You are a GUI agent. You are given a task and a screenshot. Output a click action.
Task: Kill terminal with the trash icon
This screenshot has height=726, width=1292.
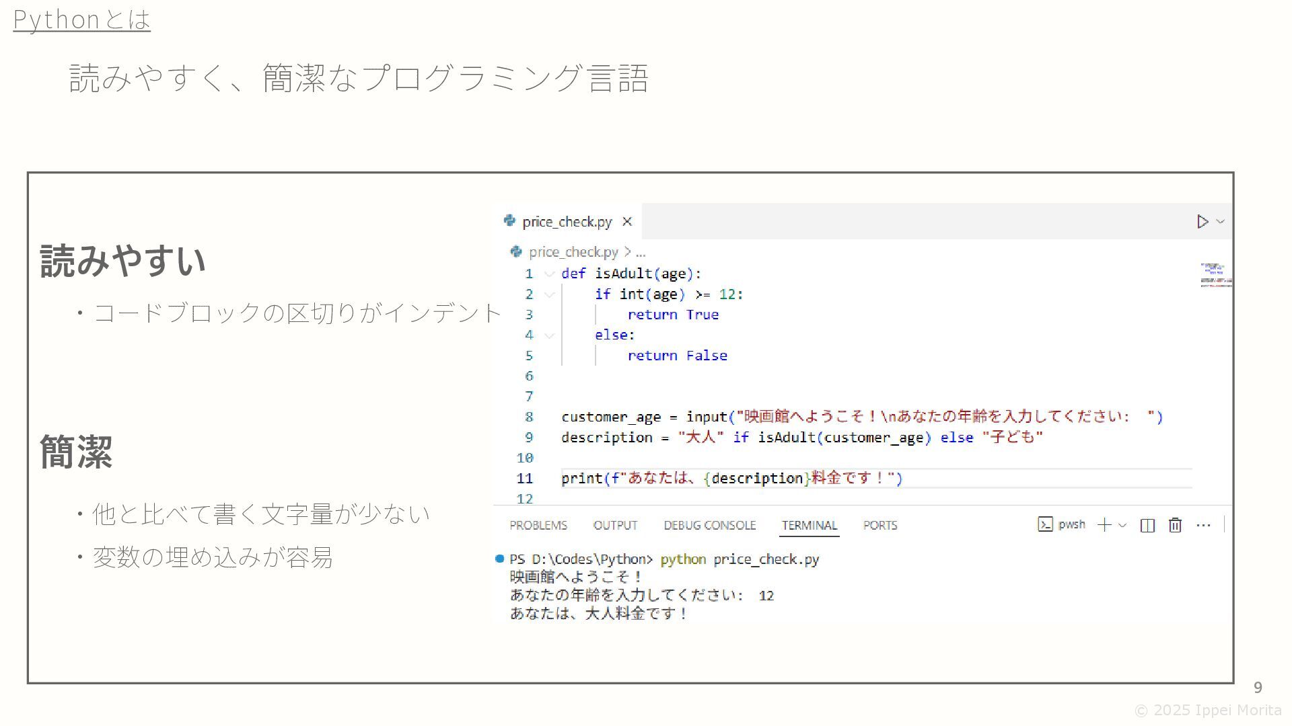(x=1175, y=526)
